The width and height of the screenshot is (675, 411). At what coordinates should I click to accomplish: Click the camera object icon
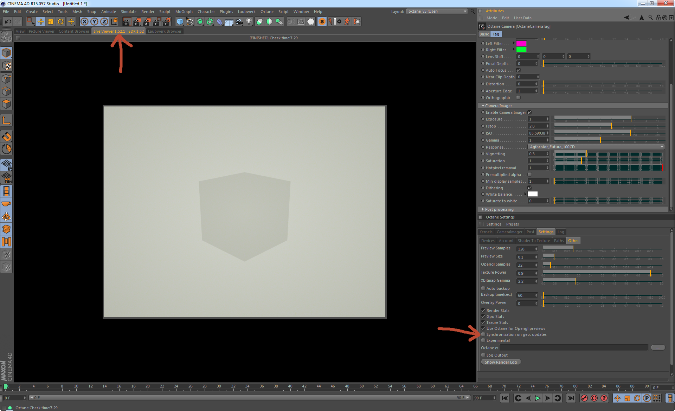239,22
